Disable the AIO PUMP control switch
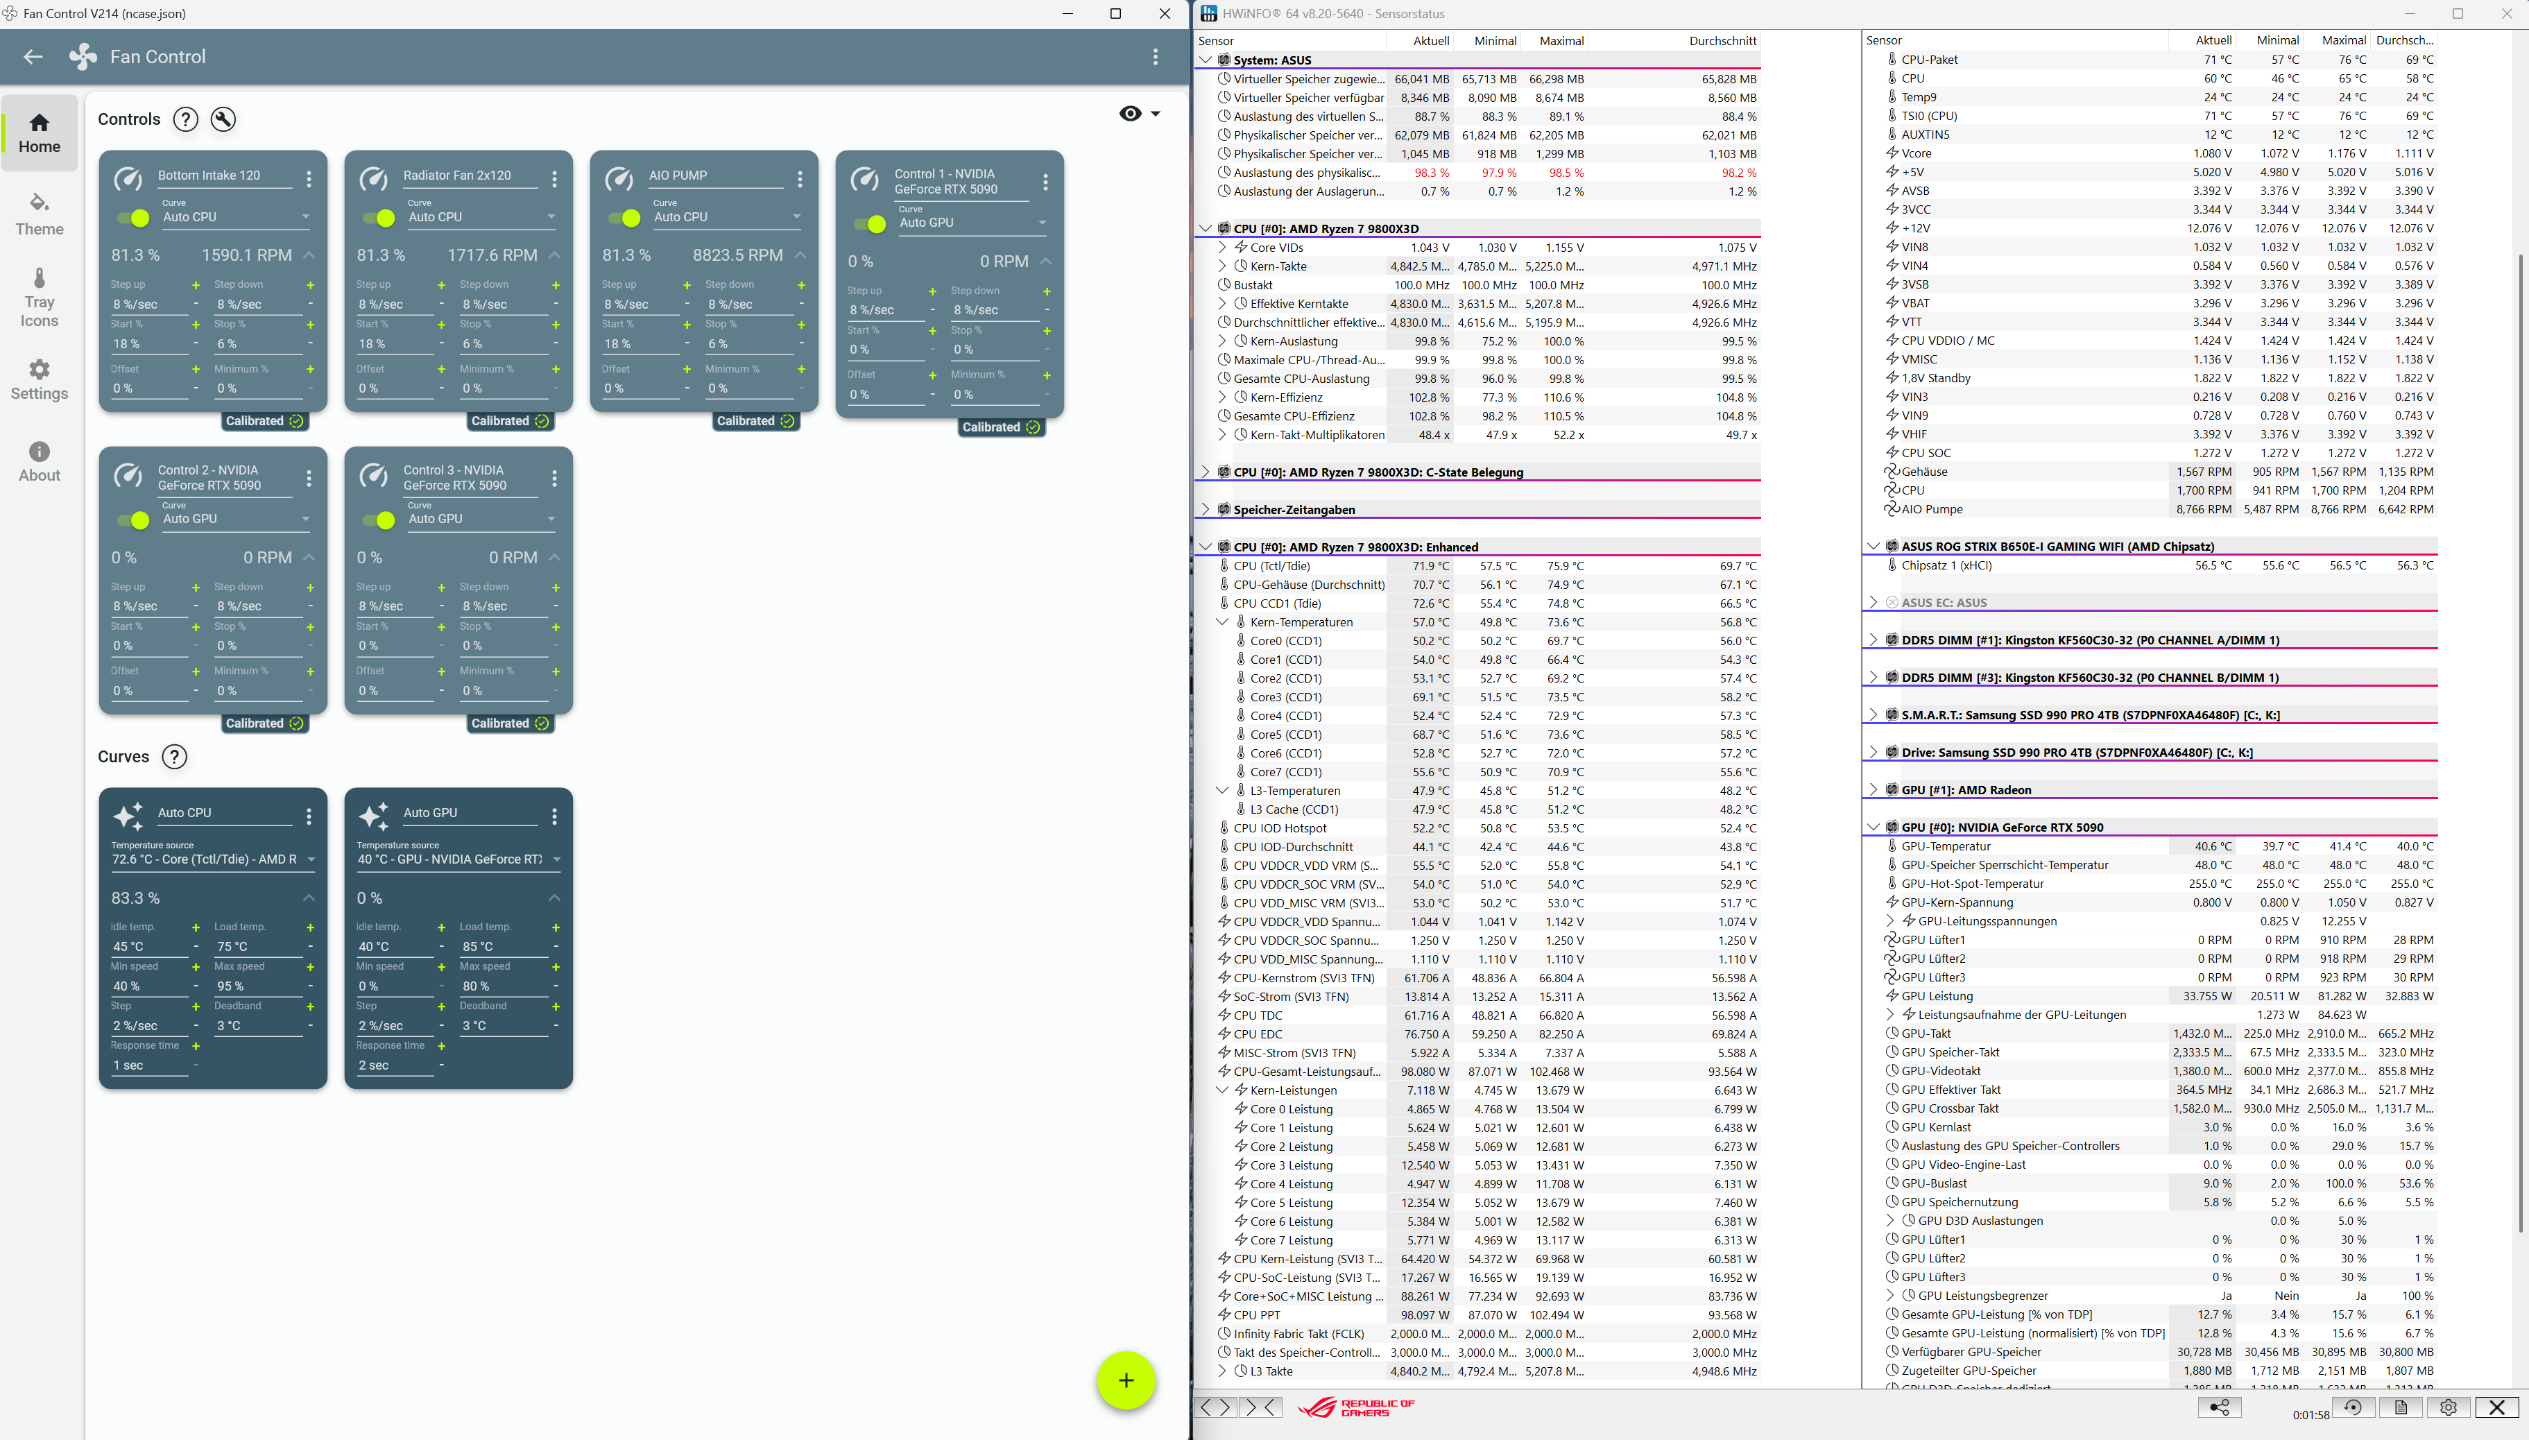This screenshot has width=2529, height=1440. 624,218
